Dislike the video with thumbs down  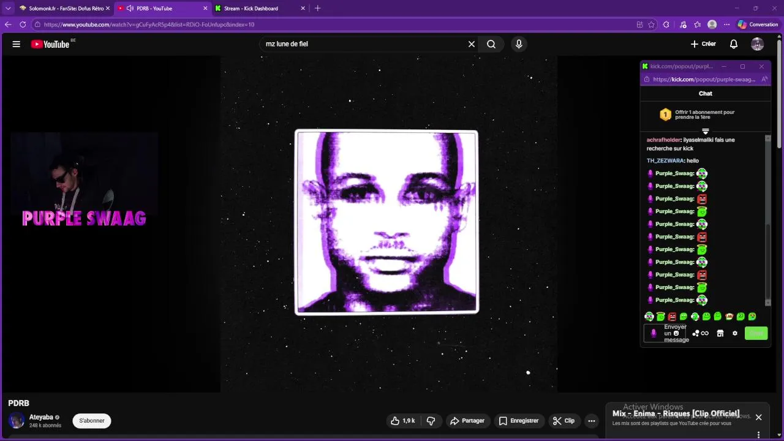[431, 421]
